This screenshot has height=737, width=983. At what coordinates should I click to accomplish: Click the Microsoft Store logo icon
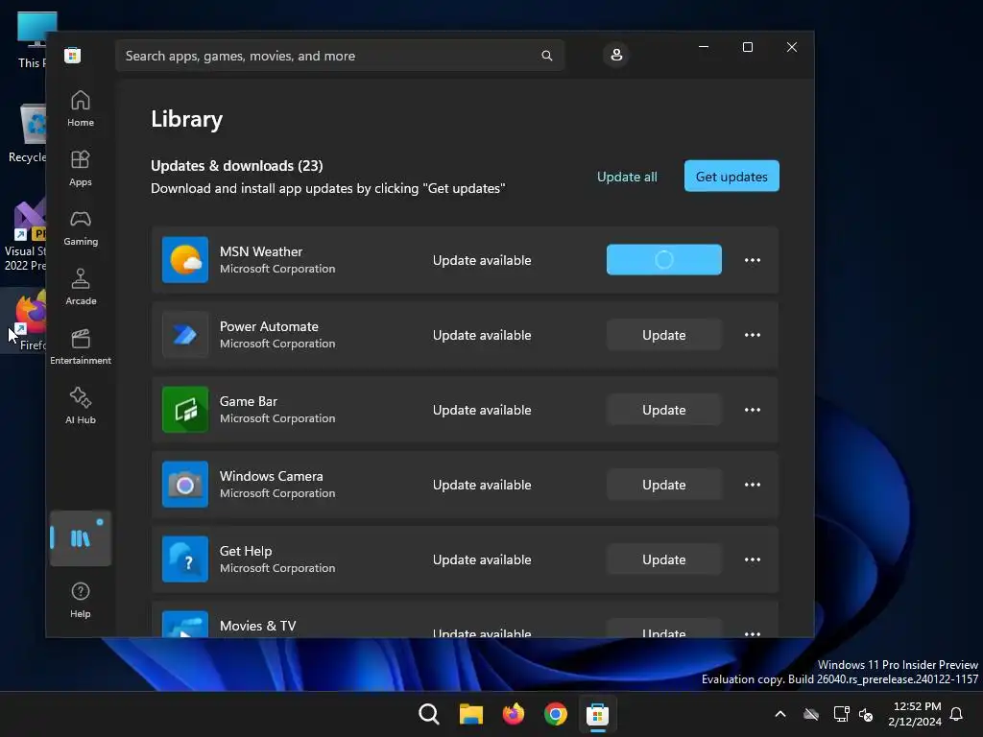(x=72, y=55)
